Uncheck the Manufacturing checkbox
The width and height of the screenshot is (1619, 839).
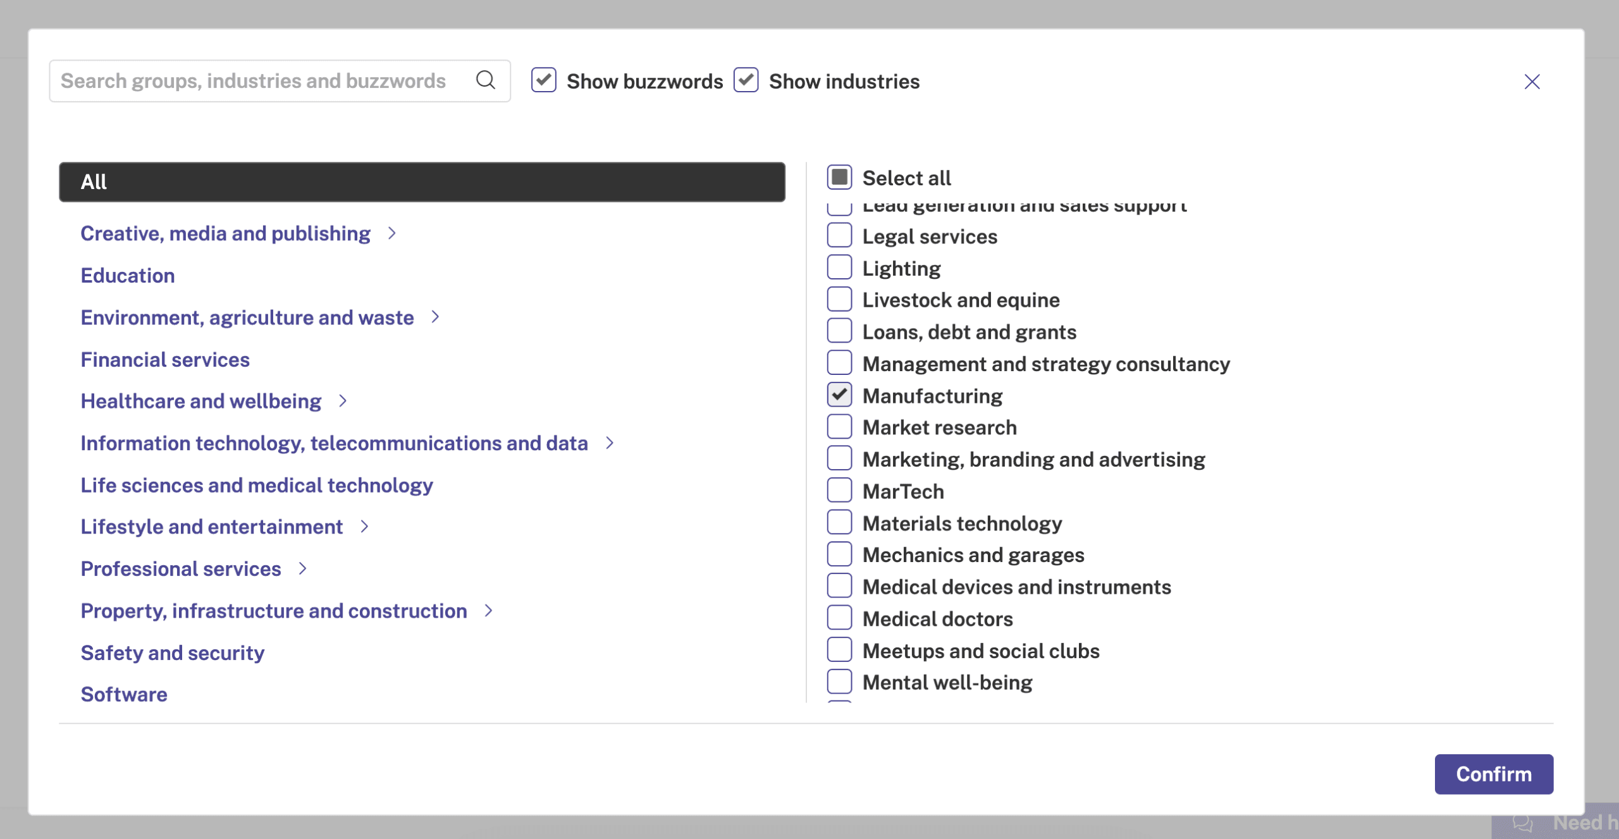839,395
